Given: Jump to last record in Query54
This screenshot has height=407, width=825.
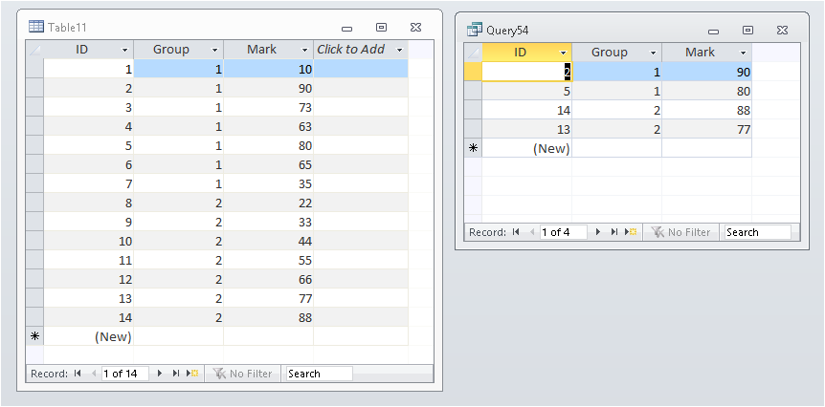Looking at the screenshot, I should click(614, 232).
